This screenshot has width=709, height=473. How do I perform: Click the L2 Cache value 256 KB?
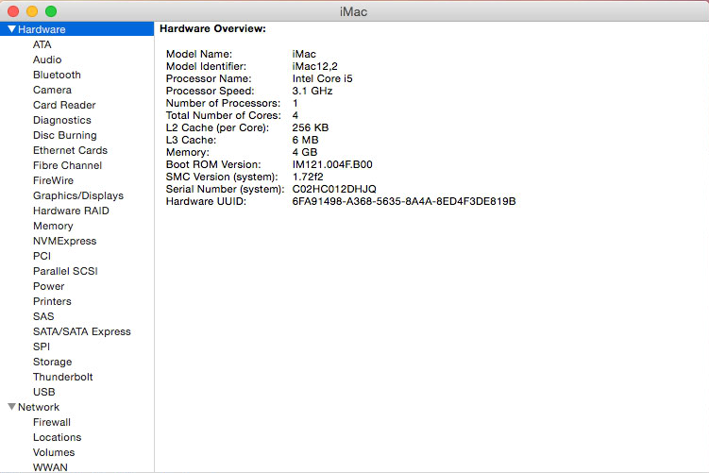coord(311,127)
